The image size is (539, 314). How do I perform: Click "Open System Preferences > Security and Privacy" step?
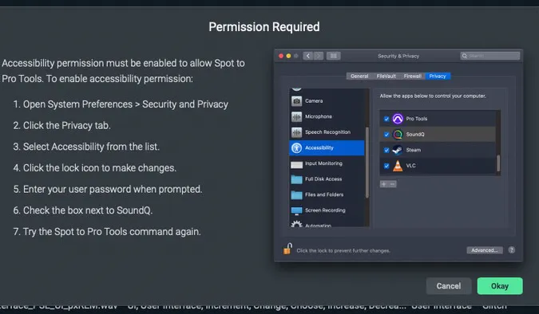[x=125, y=104]
